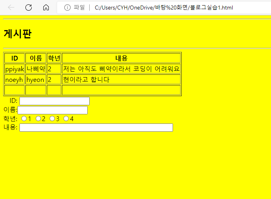This screenshot has width=271, height=199.
Task: Select grade radio button 2
Action: point(38,119)
